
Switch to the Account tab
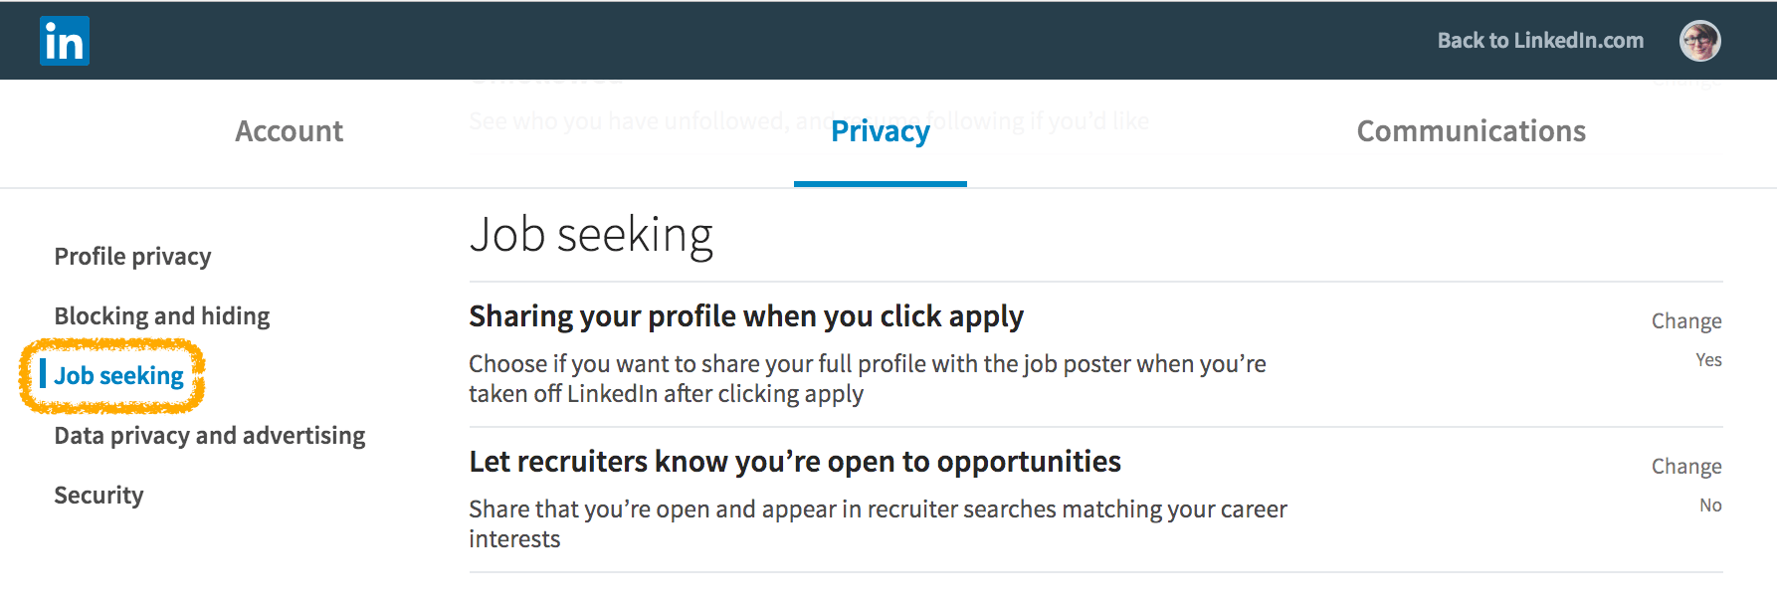click(x=288, y=131)
